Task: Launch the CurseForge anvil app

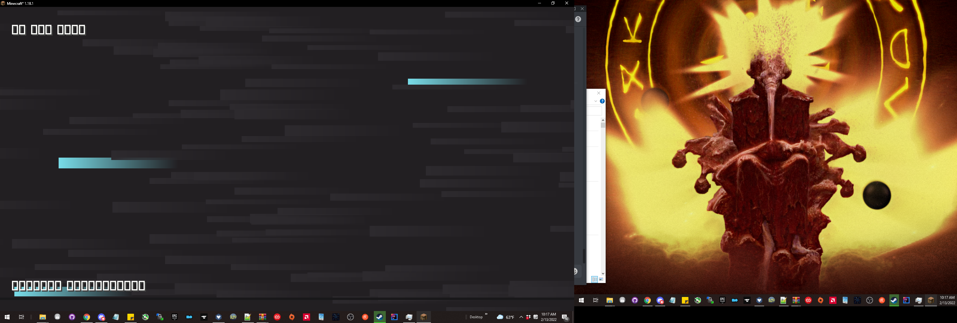Action: pos(203,317)
